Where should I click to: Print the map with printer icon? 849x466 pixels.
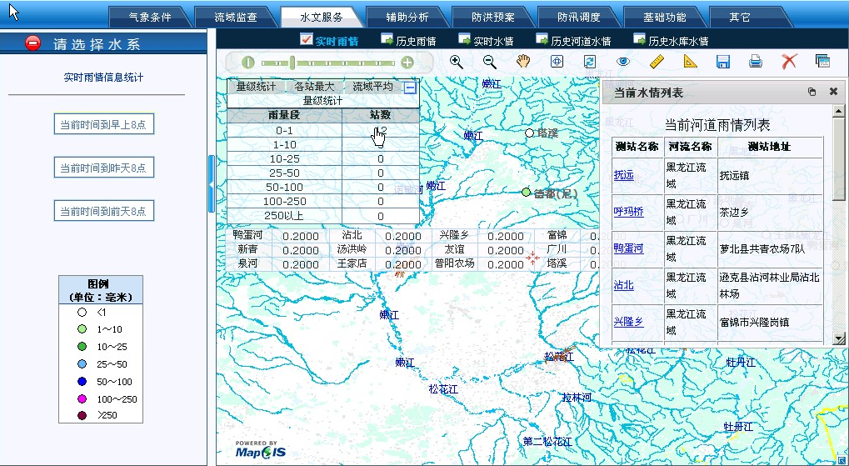[x=756, y=62]
